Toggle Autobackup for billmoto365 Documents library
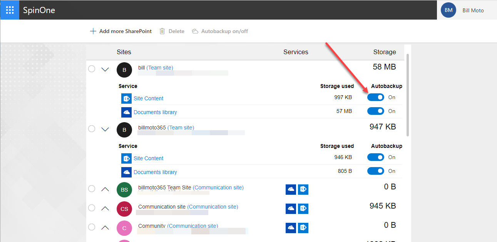The image size is (497, 242). [x=376, y=171]
